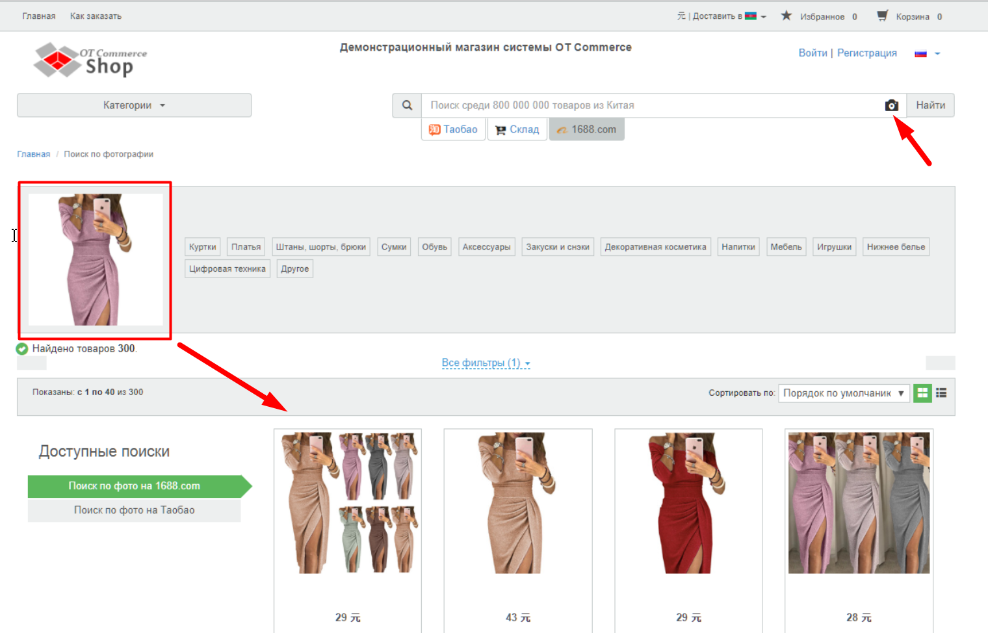Click the camera photo search icon

pyautogui.click(x=891, y=105)
